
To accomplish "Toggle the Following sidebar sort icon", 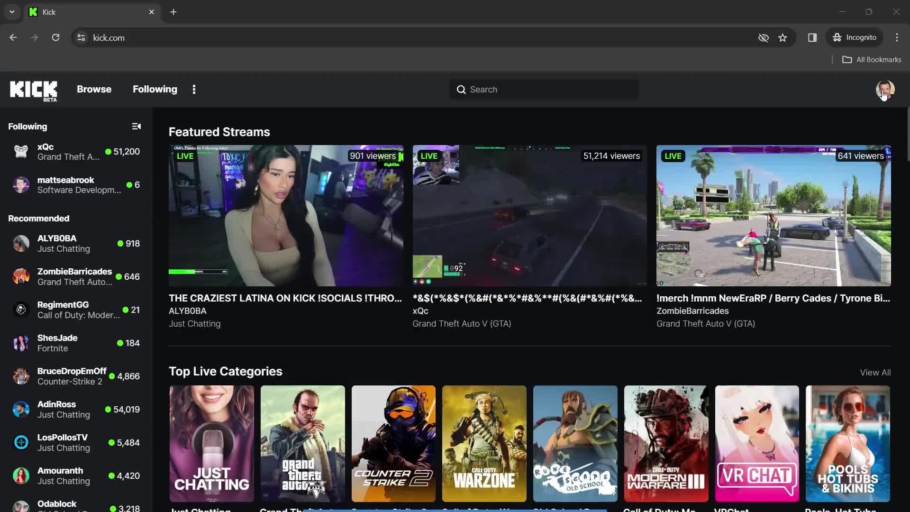I will tap(136, 126).
